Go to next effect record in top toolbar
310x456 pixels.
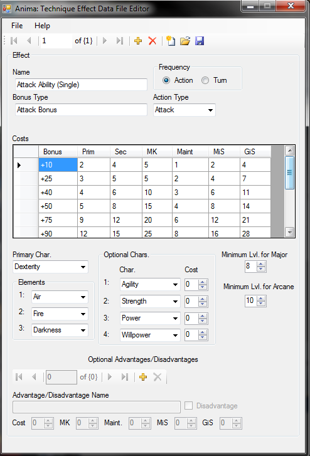click(105, 41)
